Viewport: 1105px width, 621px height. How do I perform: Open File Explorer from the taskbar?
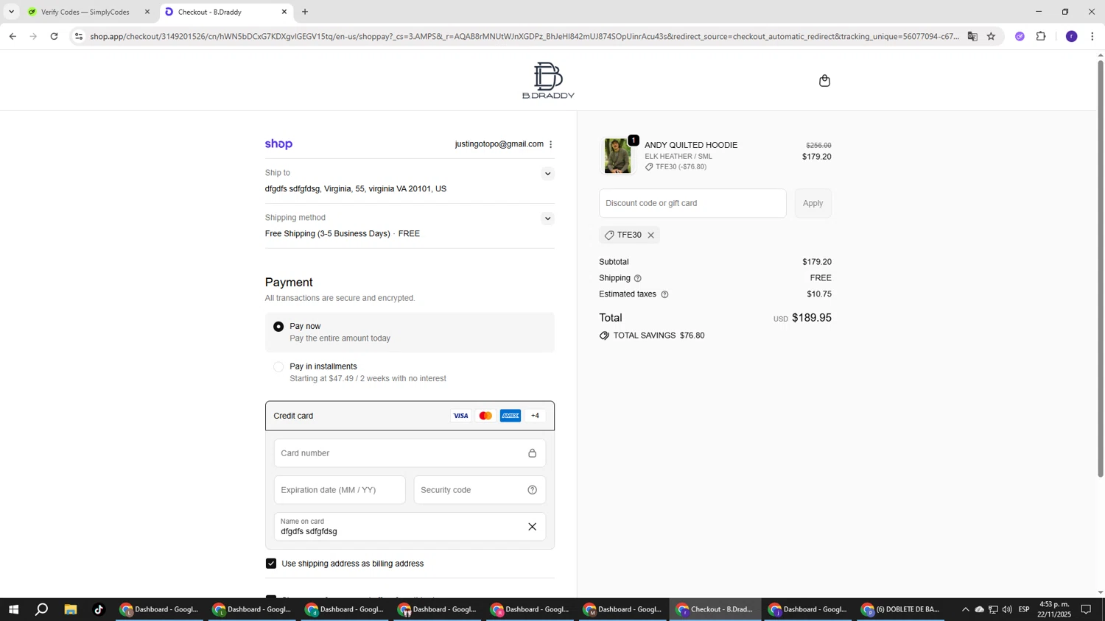71,609
